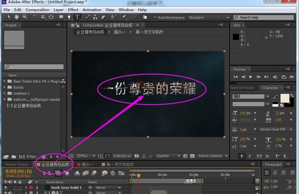This screenshot has width=299, height=194.
Task: Select the Horizontal Type tool
Action: point(77,17)
